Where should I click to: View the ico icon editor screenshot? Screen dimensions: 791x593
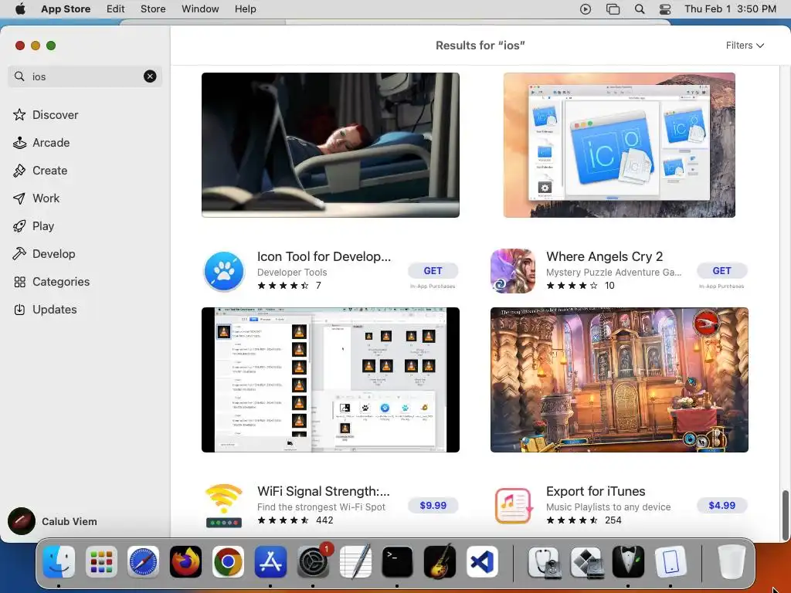click(x=619, y=145)
